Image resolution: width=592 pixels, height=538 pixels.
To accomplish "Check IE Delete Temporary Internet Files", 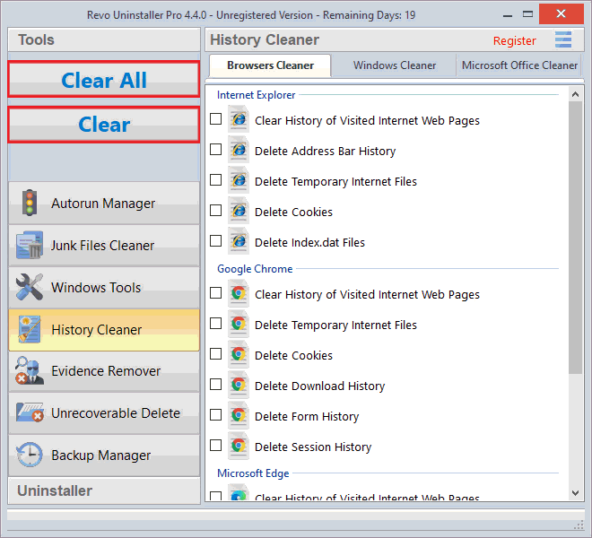I will click(x=215, y=179).
